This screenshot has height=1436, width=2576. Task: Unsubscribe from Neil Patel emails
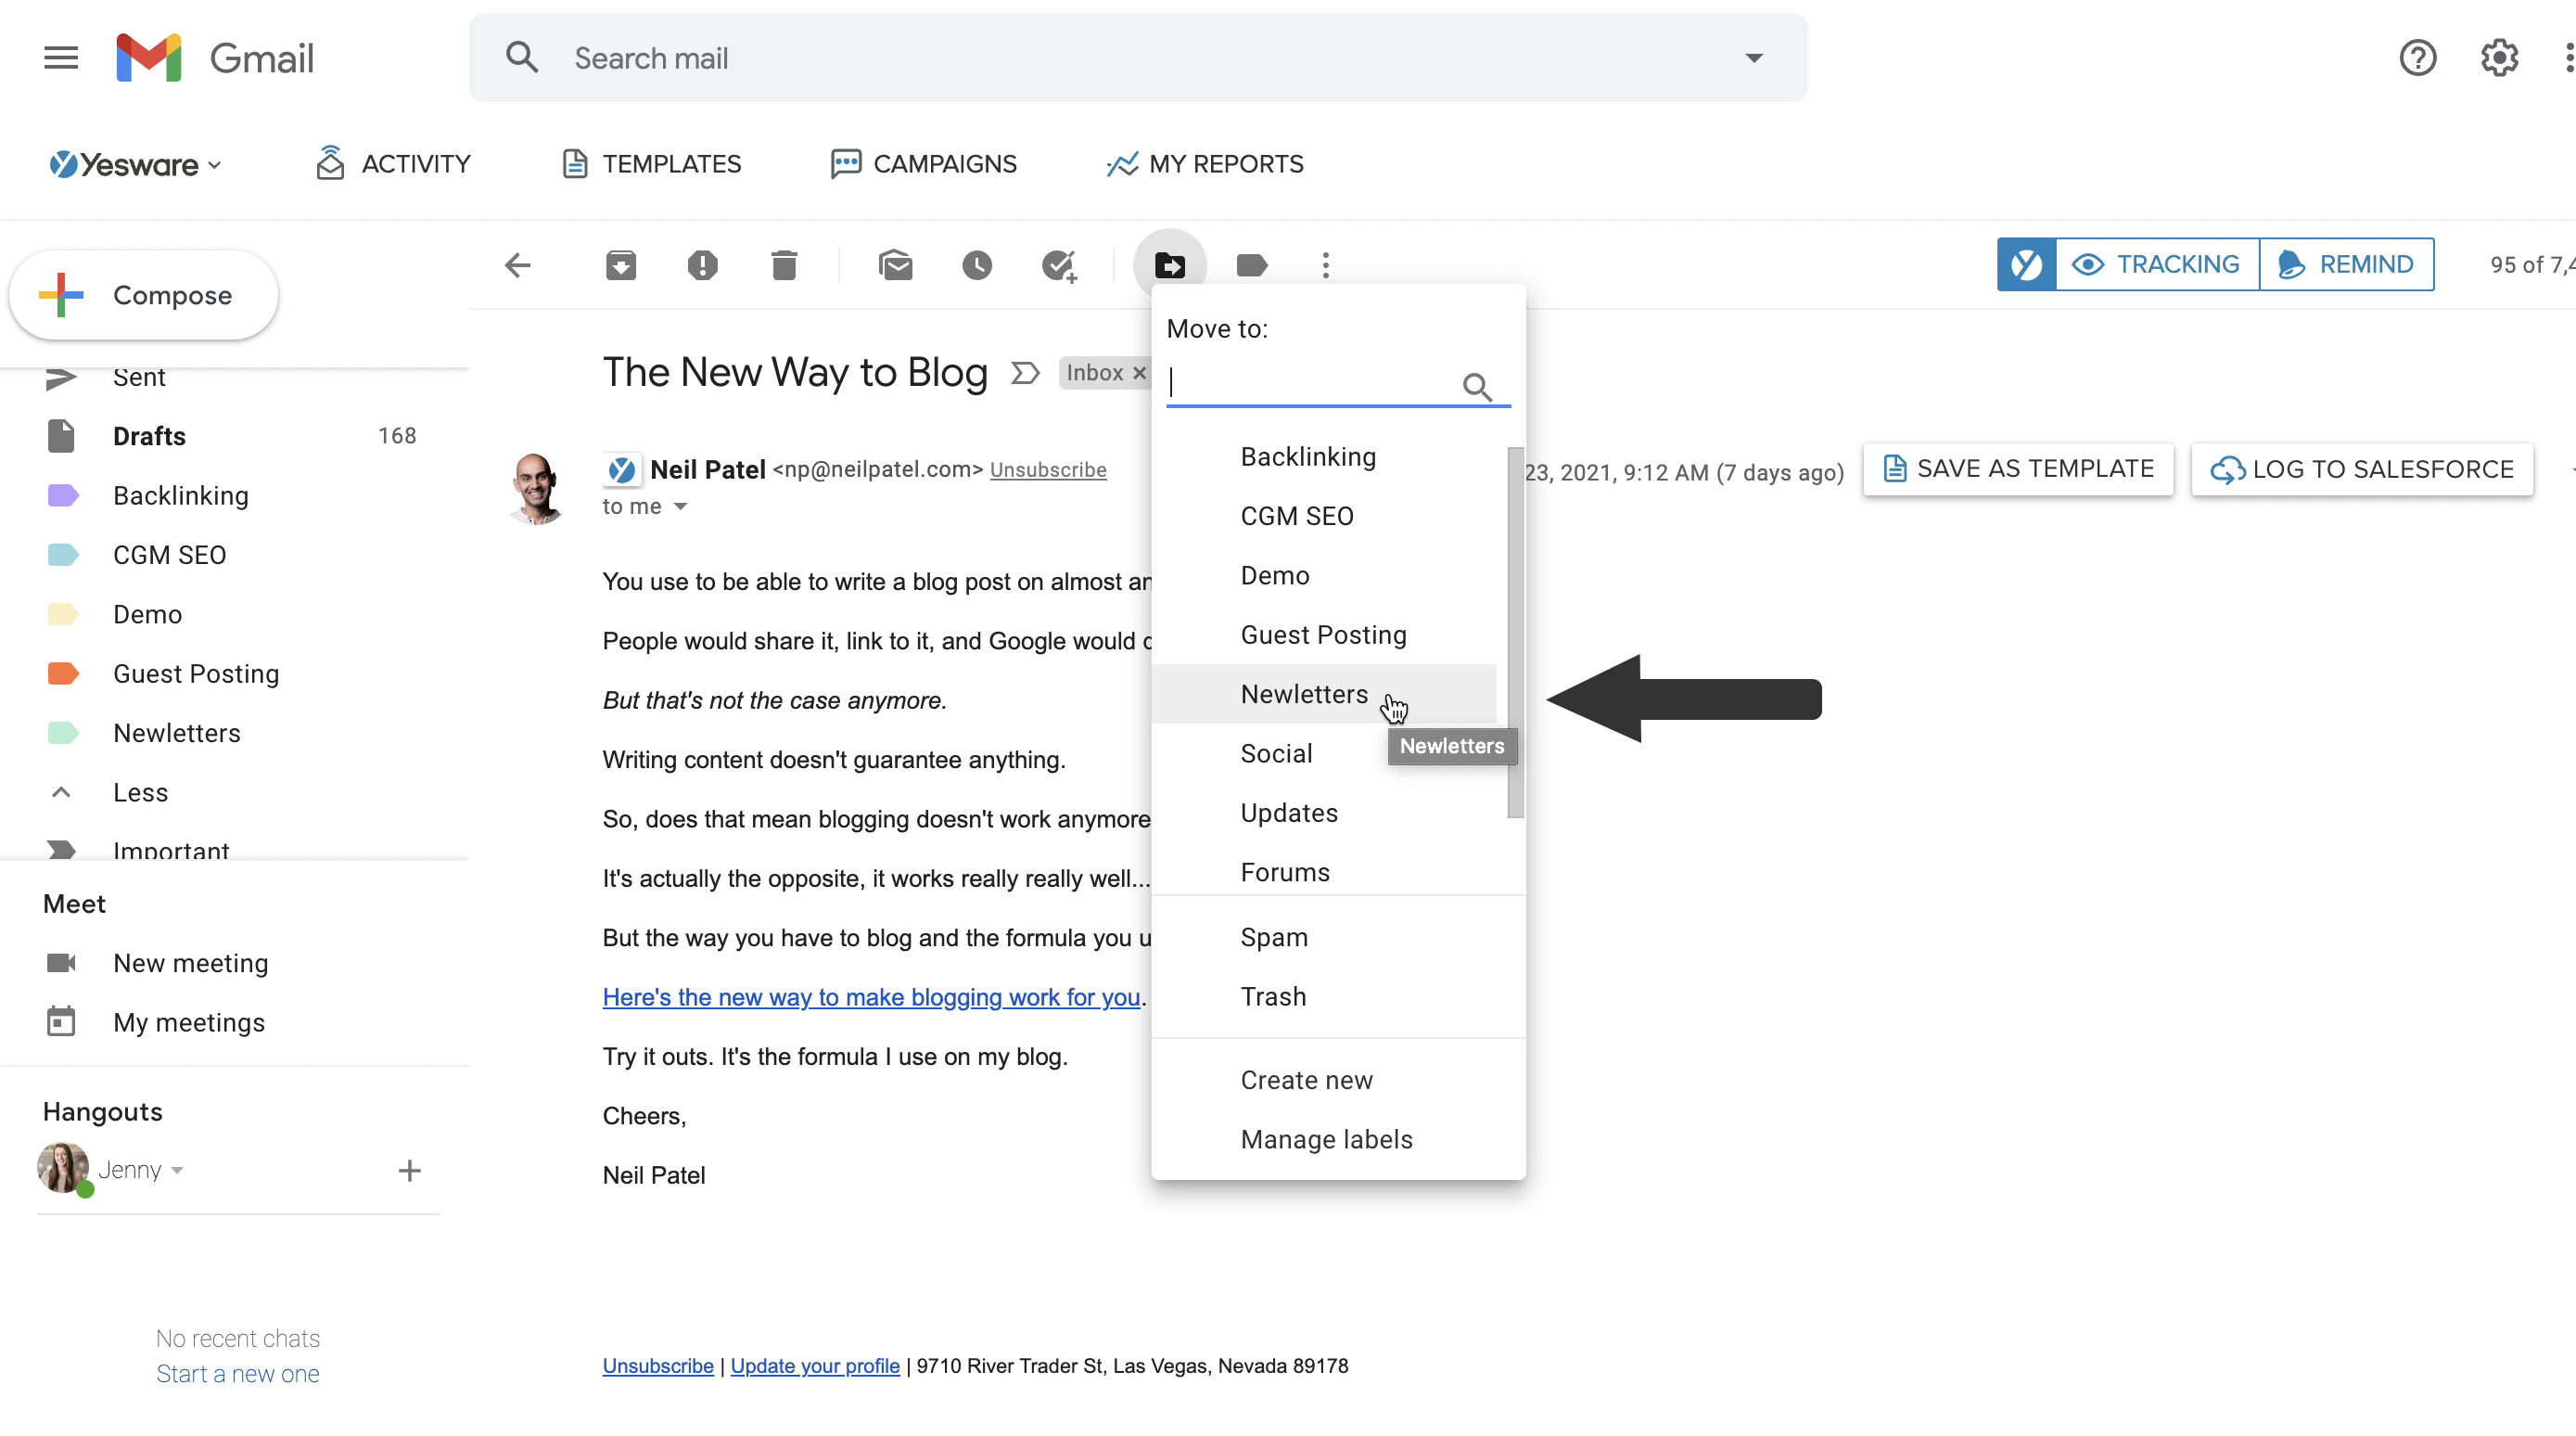[x=1048, y=468]
